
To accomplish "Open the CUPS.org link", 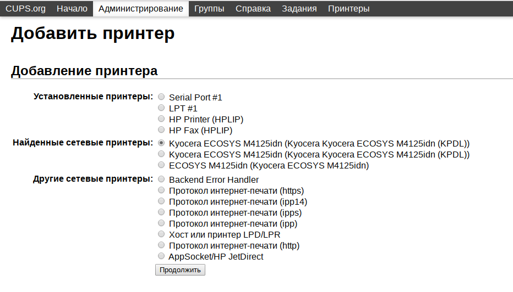I will coord(25,8).
